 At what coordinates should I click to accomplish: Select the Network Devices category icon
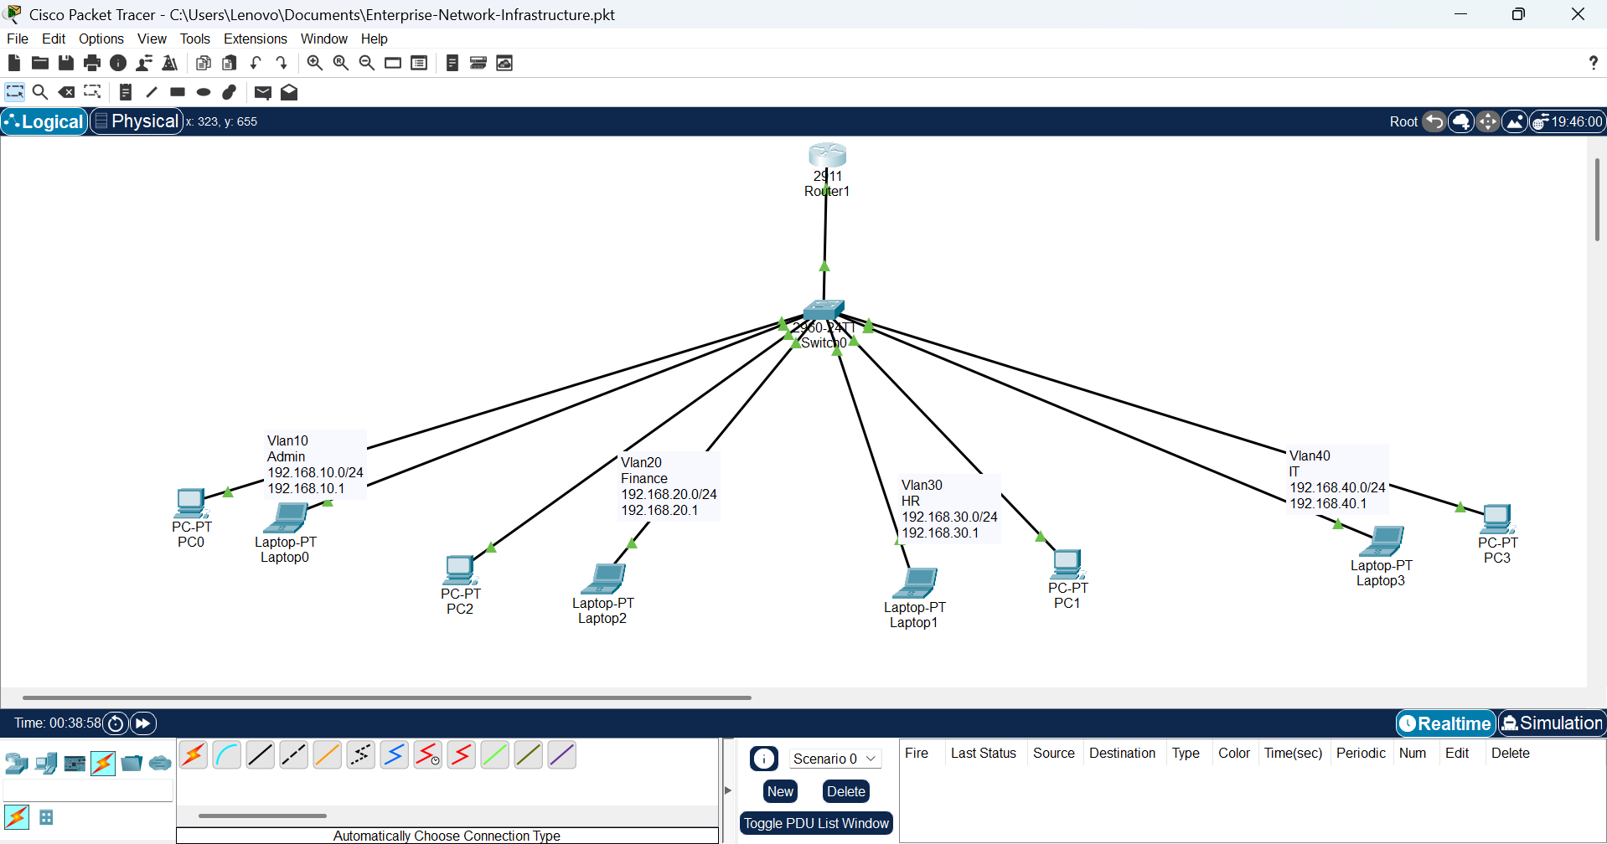17,763
